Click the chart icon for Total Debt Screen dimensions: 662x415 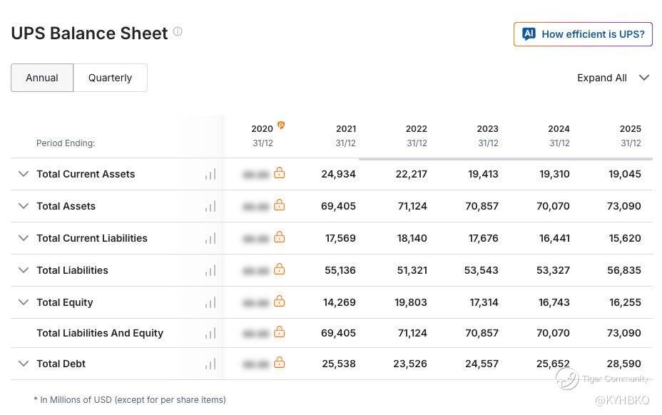click(x=210, y=364)
